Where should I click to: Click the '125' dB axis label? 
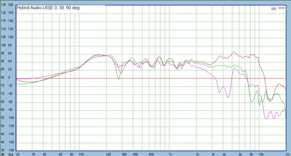(x=3, y=5)
